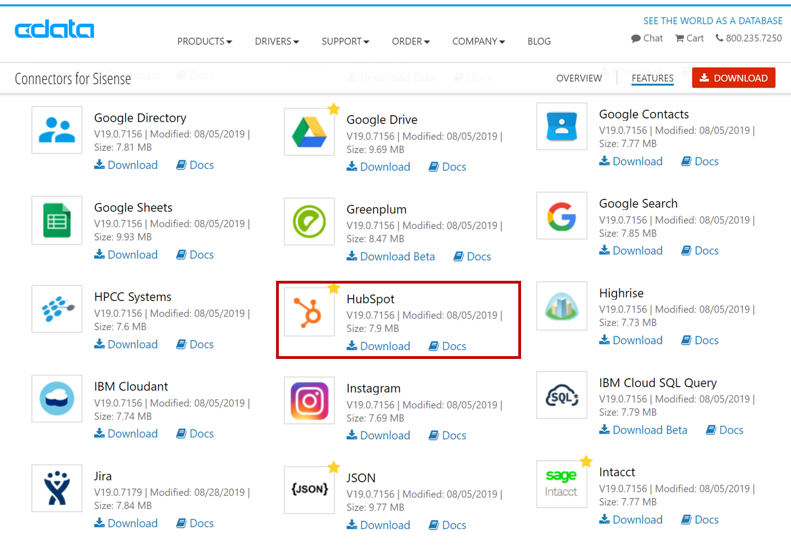Open Docs for Greenplum

[x=472, y=256]
